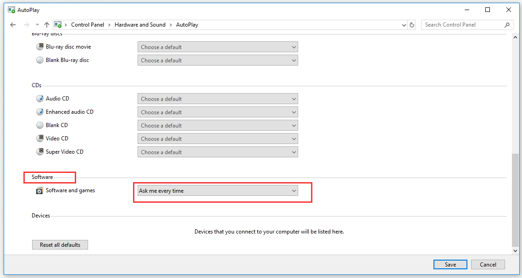Click the Blank Blu-ray disc icon

coord(40,60)
